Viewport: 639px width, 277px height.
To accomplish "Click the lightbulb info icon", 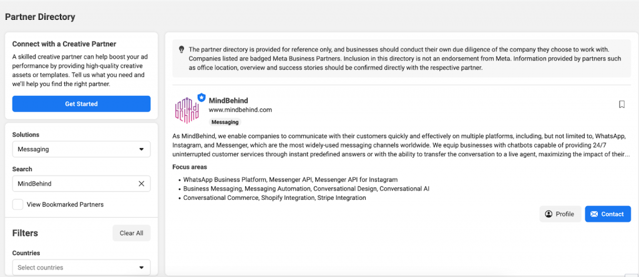I will pyautogui.click(x=181, y=49).
